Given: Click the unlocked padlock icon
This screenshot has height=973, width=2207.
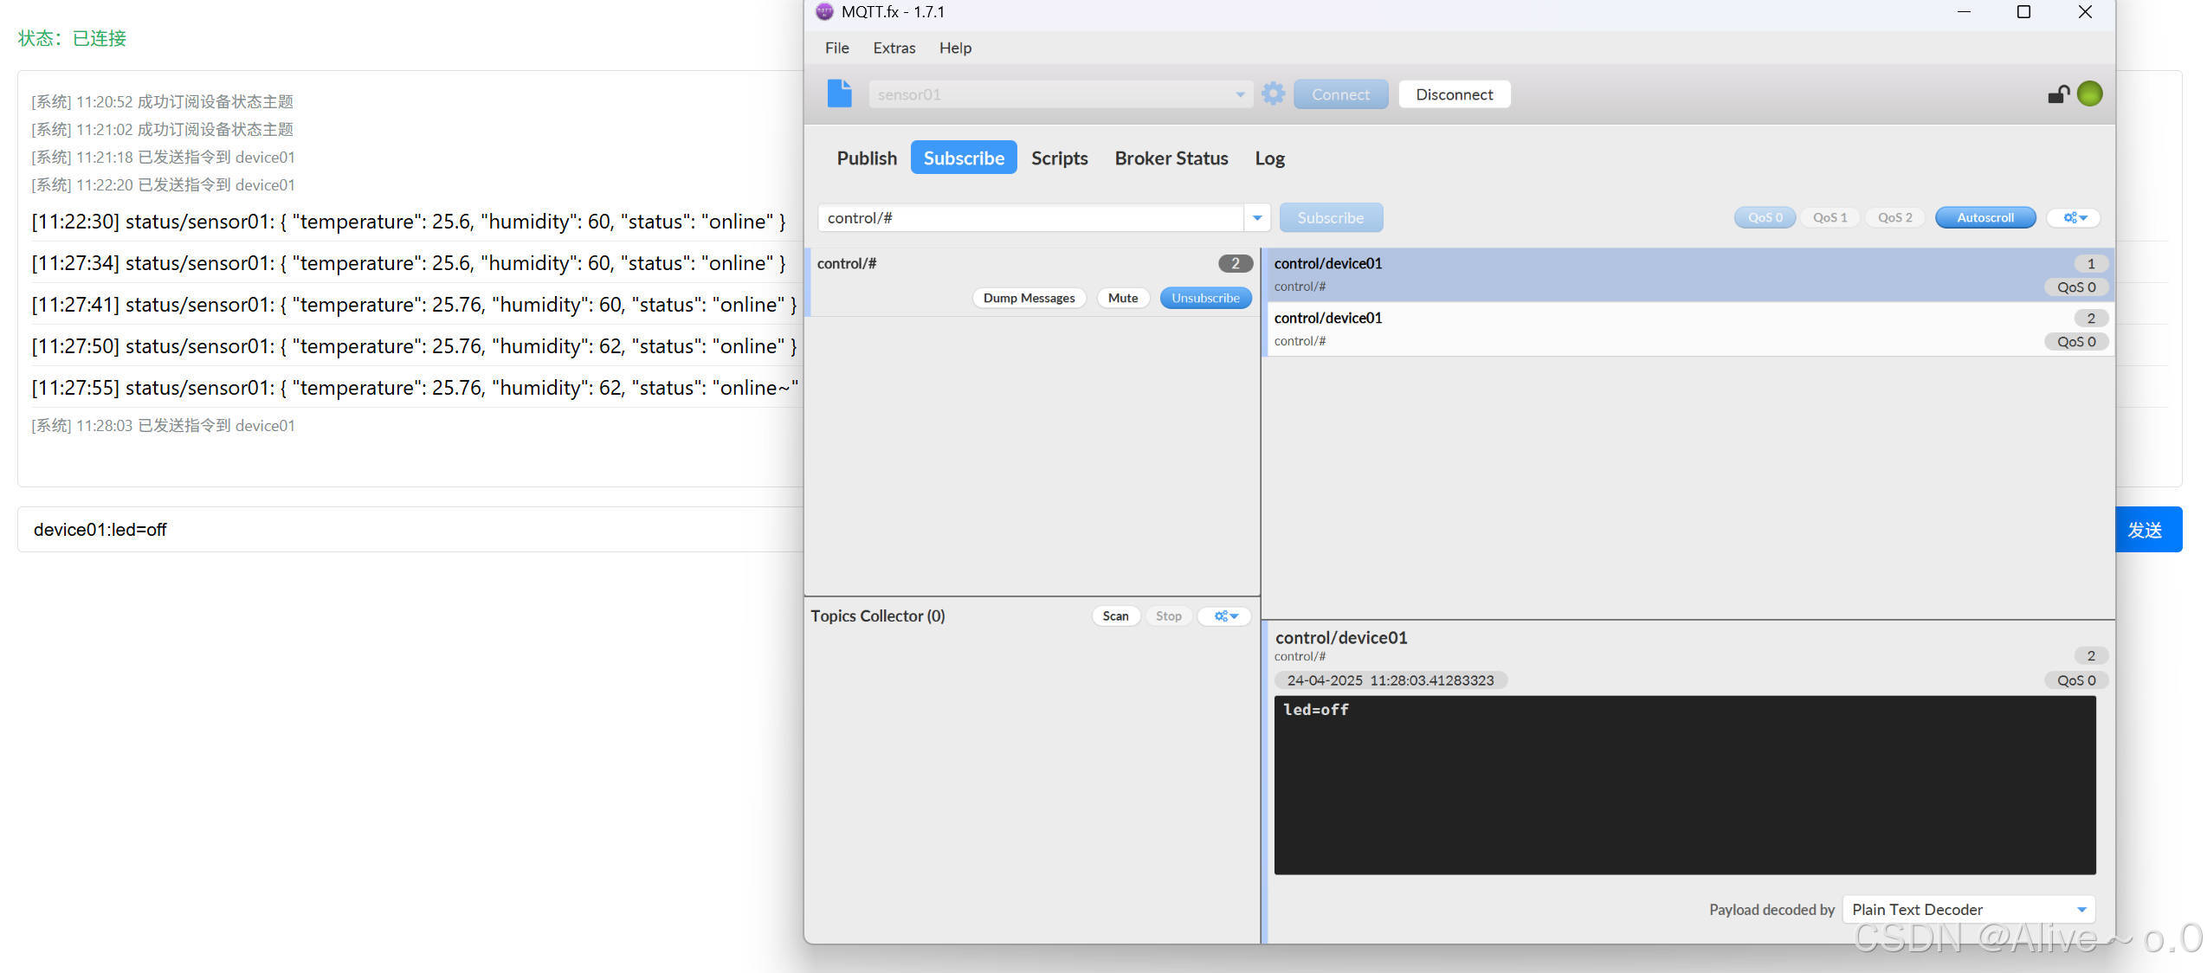Looking at the screenshot, I should coord(2058,94).
